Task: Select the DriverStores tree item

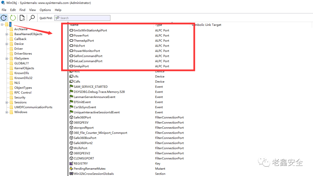Action: pyautogui.click(x=23, y=54)
